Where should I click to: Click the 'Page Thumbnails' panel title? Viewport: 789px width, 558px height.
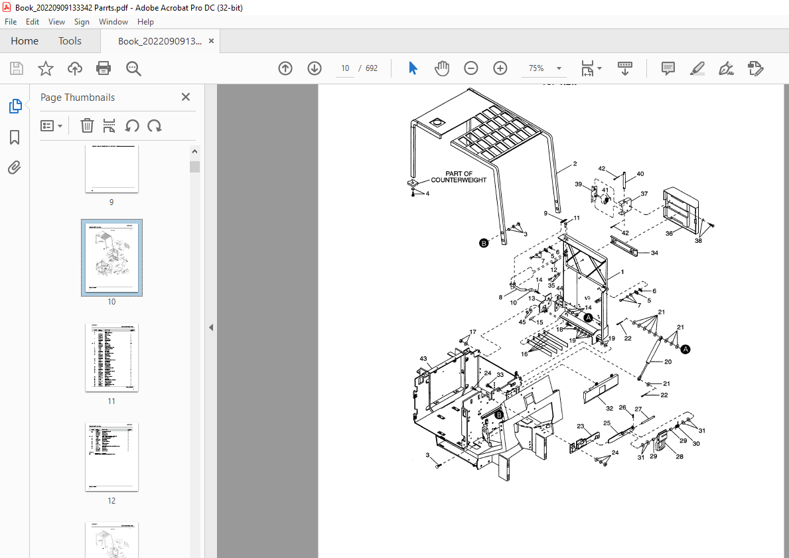pyautogui.click(x=78, y=98)
